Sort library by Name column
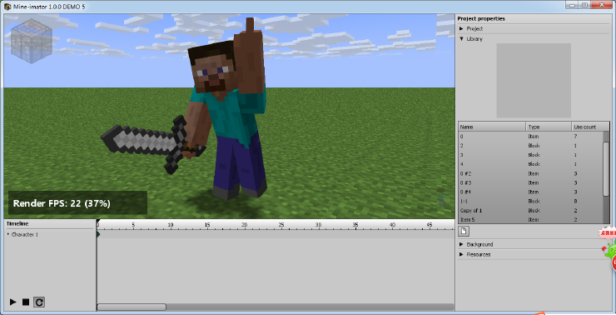616x315 pixels. 492,127
